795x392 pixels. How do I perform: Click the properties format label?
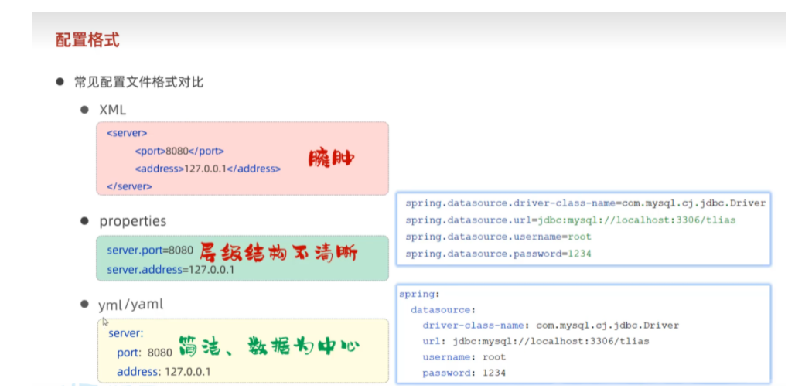133,222
